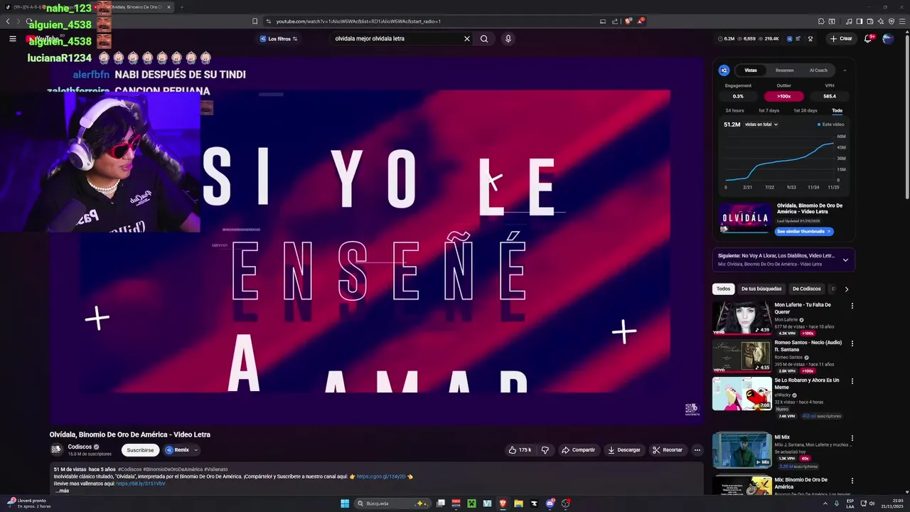Open the 'Mi Mix' playlist thumbnail

742,450
